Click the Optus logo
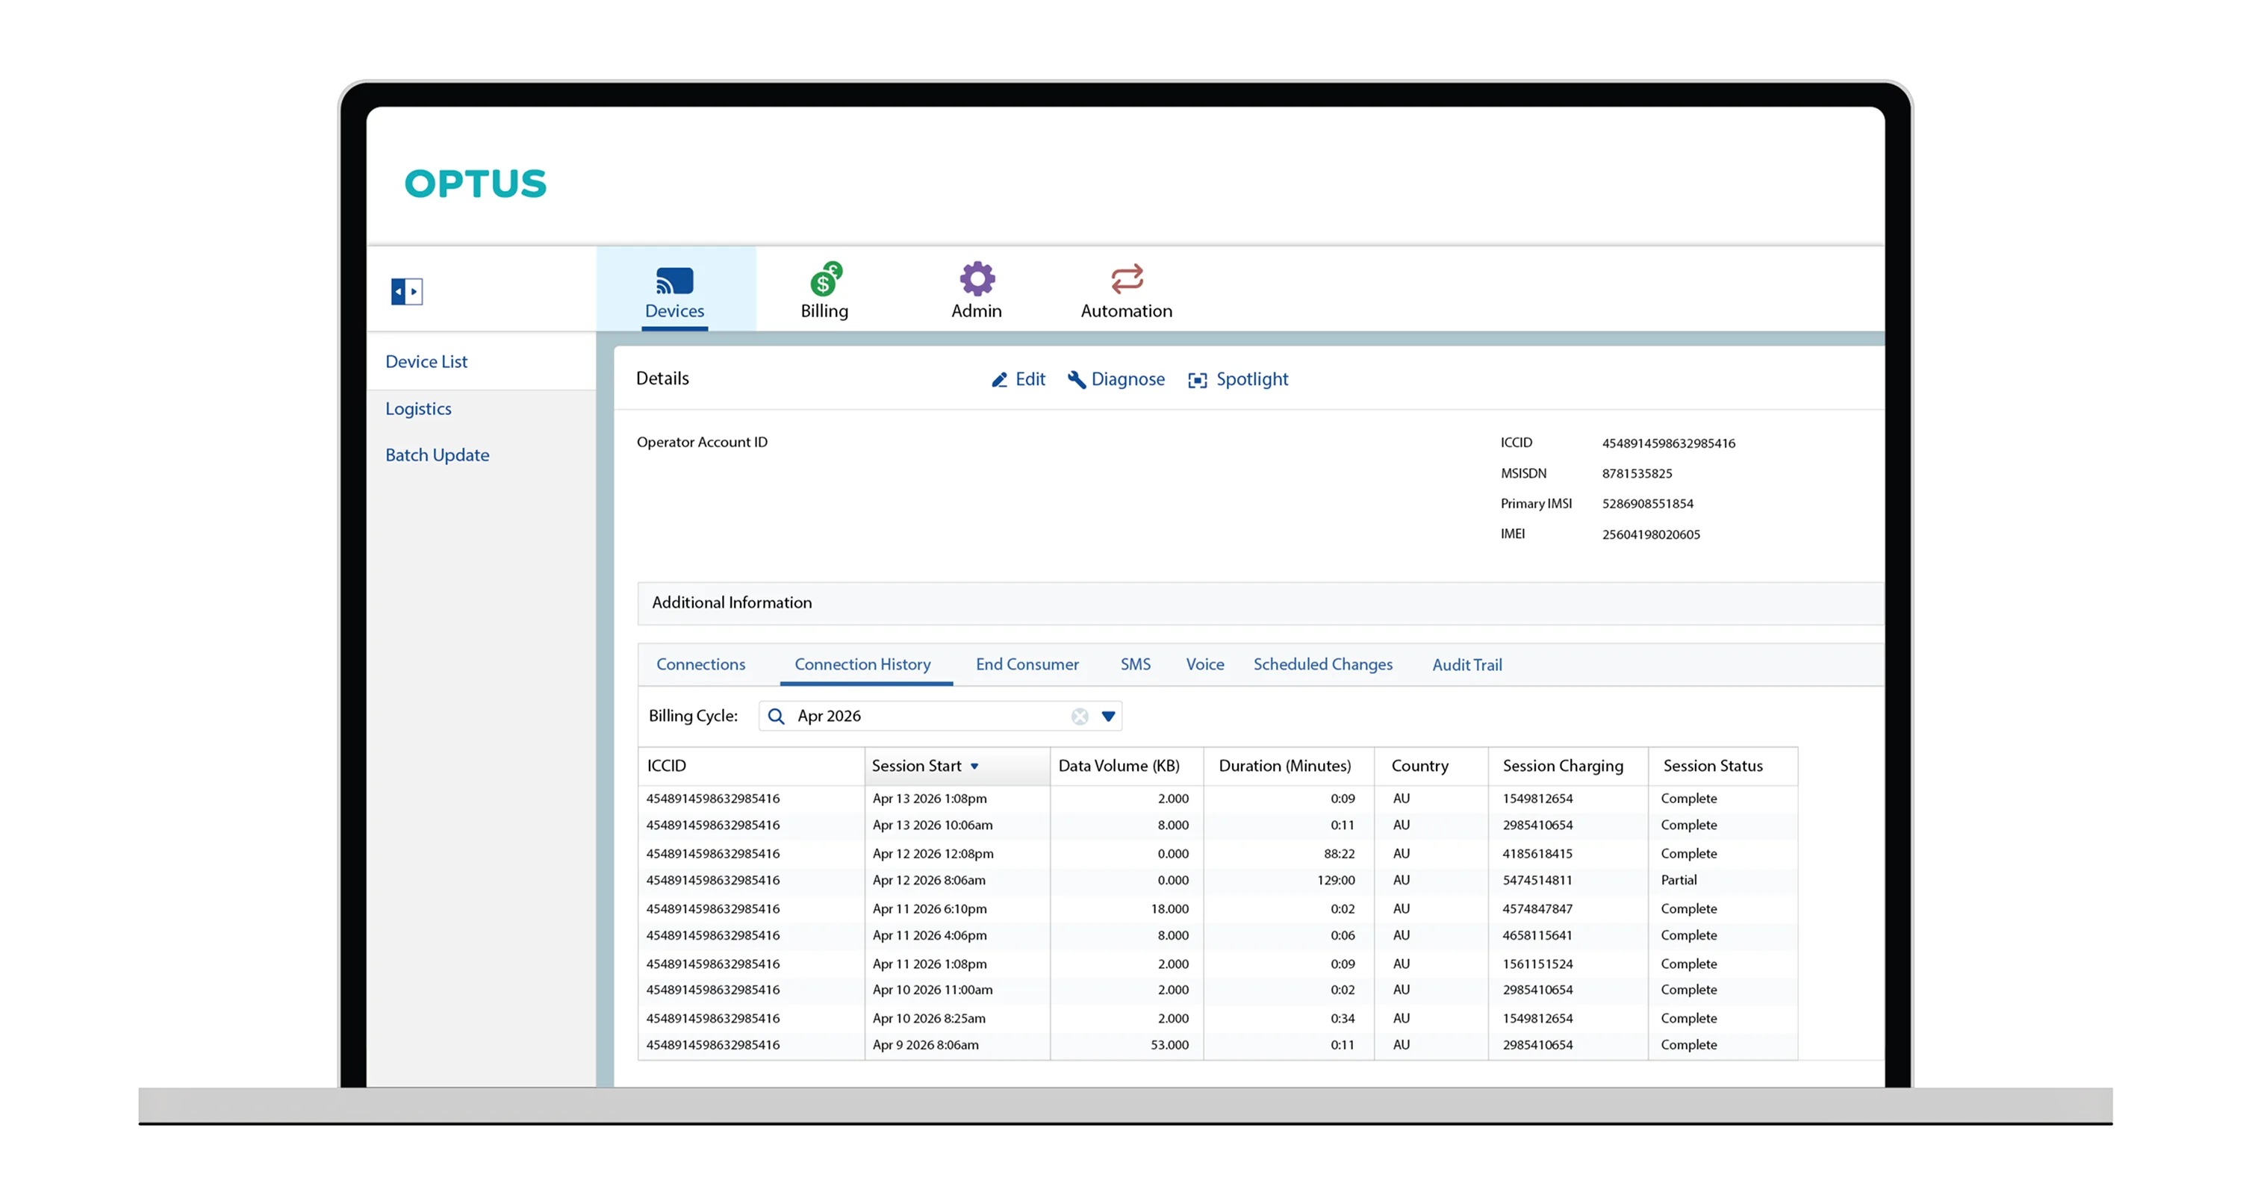This screenshot has height=1192, width=2252. pyautogui.click(x=476, y=184)
